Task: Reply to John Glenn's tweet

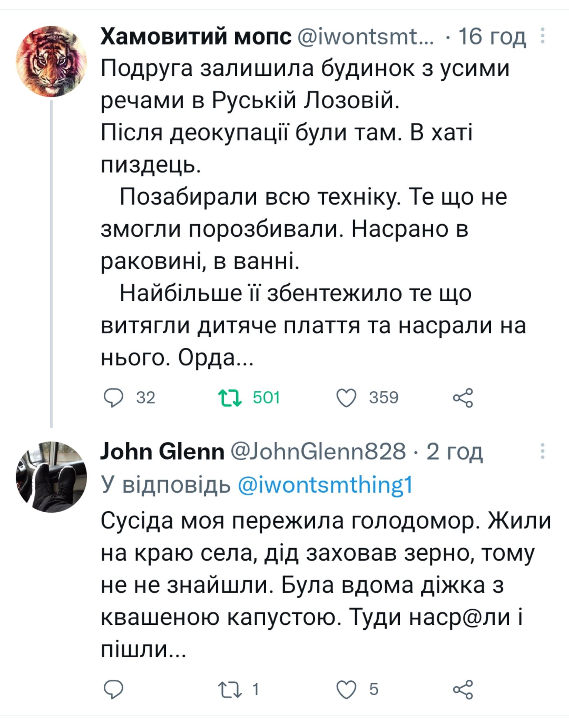Action: [x=114, y=689]
